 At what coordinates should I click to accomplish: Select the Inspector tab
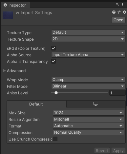(x=15, y=5)
